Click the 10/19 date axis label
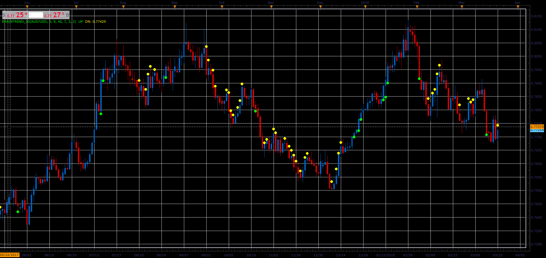Image resolution: width=546 pixels, height=258 pixels. (251, 255)
